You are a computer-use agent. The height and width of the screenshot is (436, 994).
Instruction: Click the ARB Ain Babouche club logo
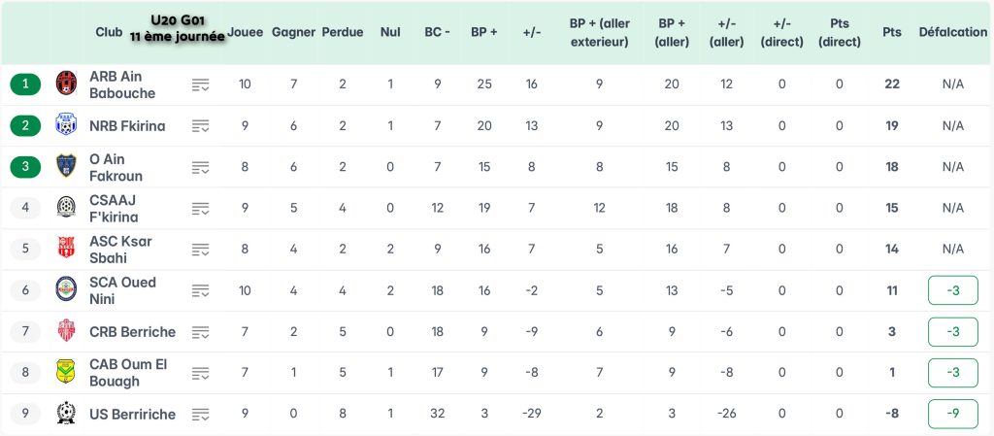(x=67, y=84)
